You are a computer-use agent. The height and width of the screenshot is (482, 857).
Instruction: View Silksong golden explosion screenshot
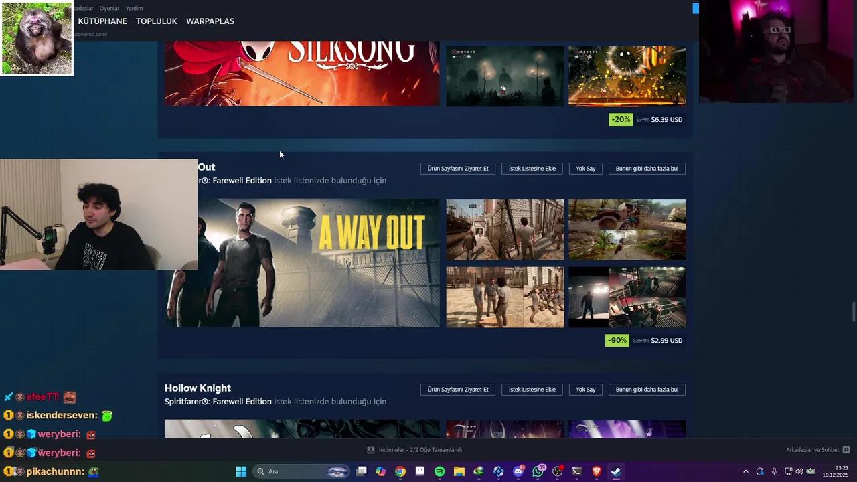click(x=627, y=76)
